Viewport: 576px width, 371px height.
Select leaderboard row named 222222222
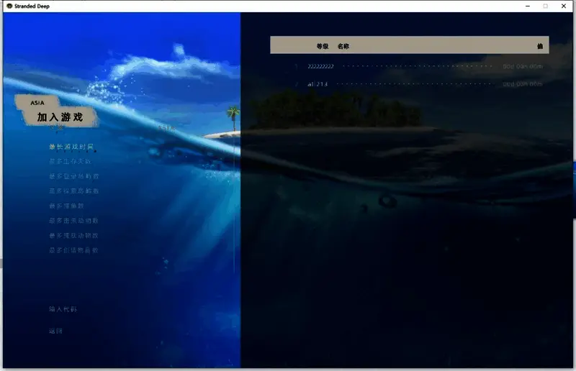click(x=320, y=66)
